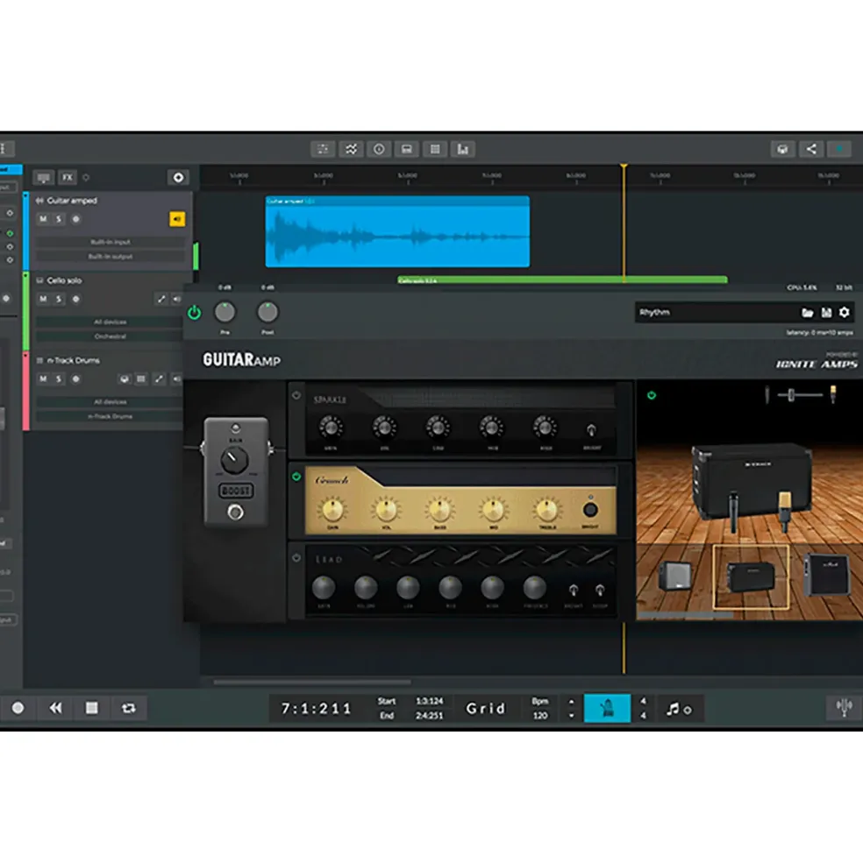The image size is (863, 863).
Task: Select the highlighted middle cabinet thumbnail
Action: (x=751, y=577)
